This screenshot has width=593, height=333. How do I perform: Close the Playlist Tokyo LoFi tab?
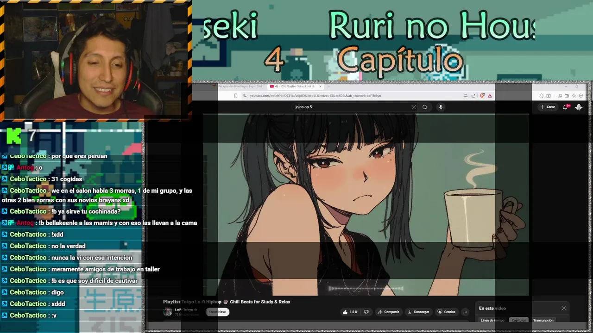point(320,86)
